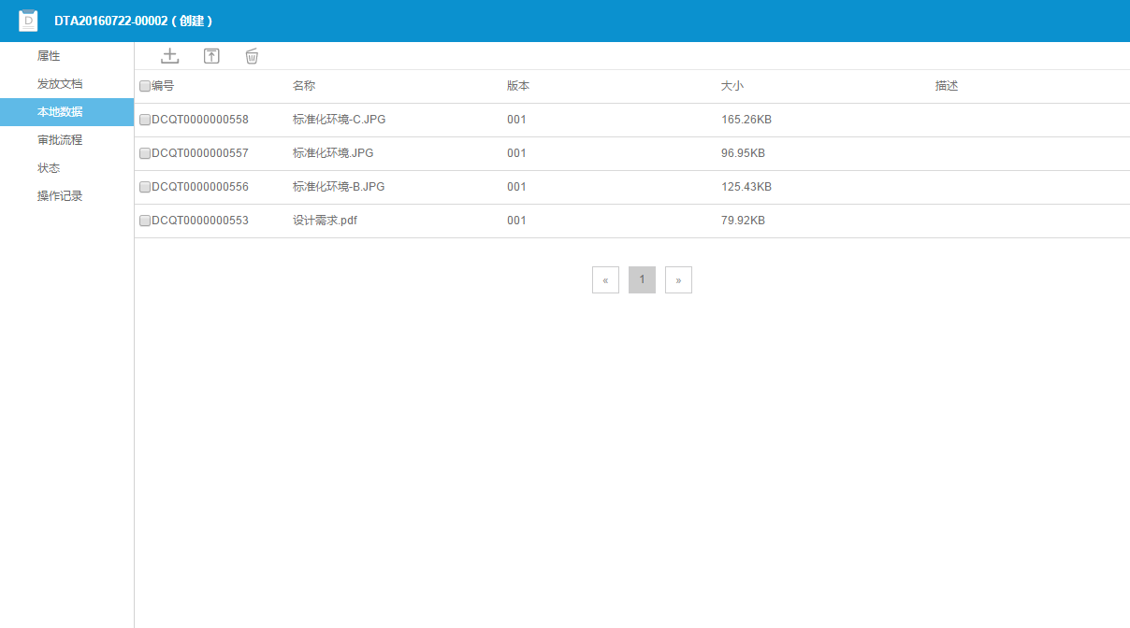The height and width of the screenshot is (628, 1130).
Task: Open the 审批流程 sidebar item
Action: point(66,140)
